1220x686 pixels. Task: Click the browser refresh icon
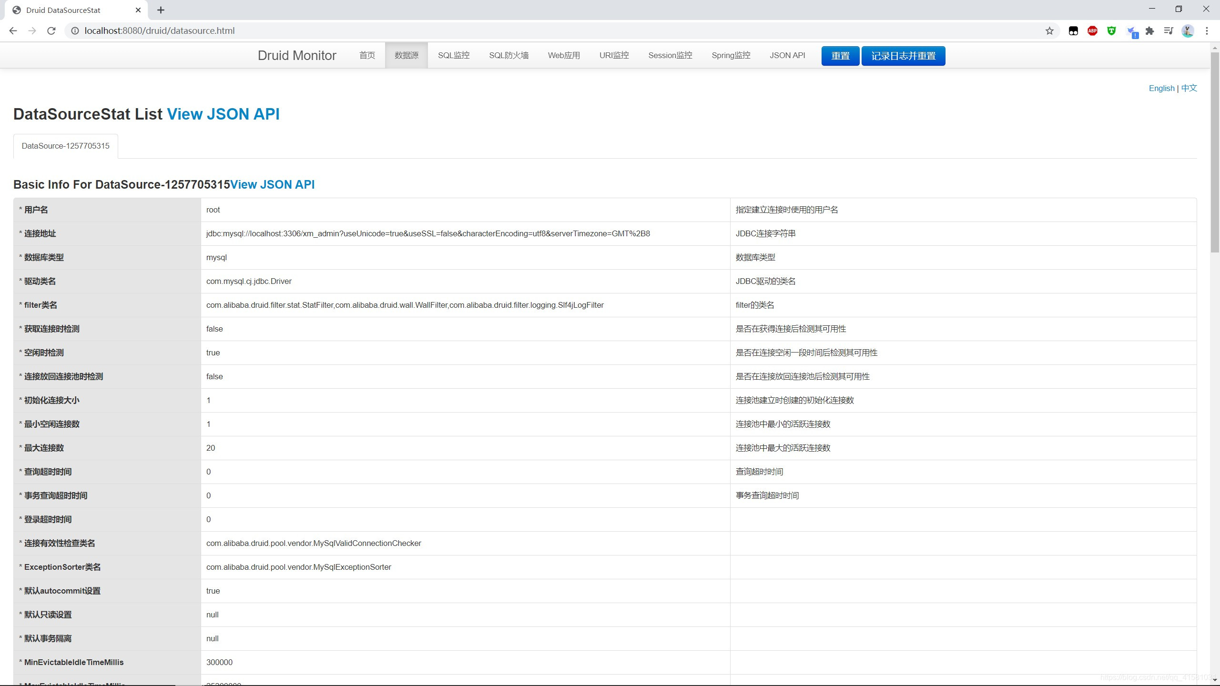52,30
